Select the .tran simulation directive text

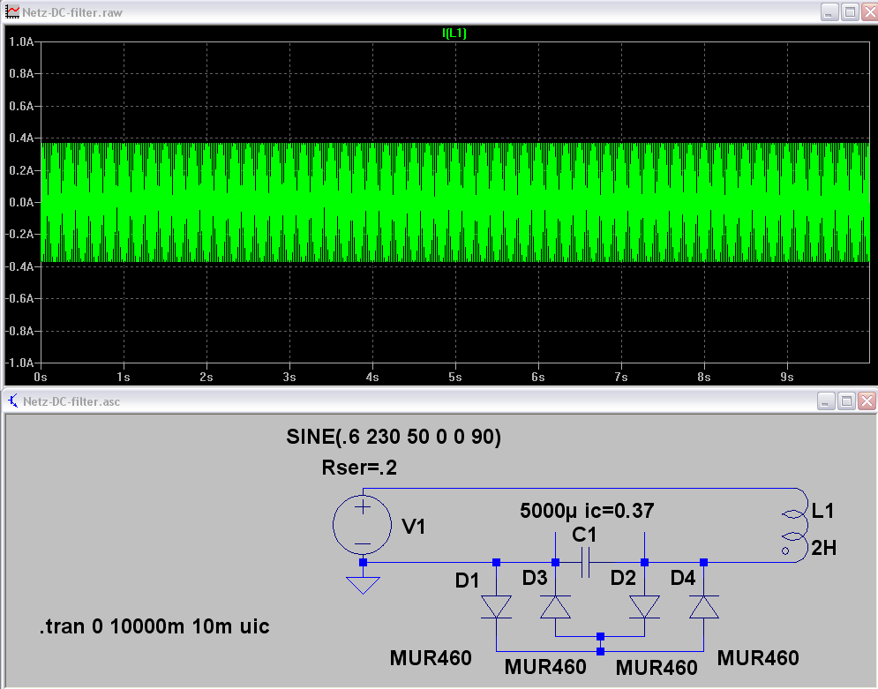tap(154, 627)
